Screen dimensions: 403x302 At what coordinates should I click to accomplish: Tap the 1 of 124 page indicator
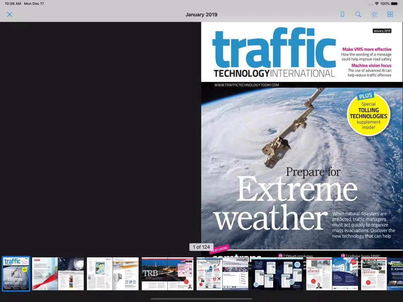201,247
